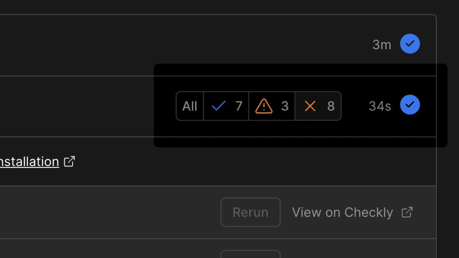Screen dimensions: 459x258
Task: Click the blue checkmark passed filter icon
Action: 219,106
